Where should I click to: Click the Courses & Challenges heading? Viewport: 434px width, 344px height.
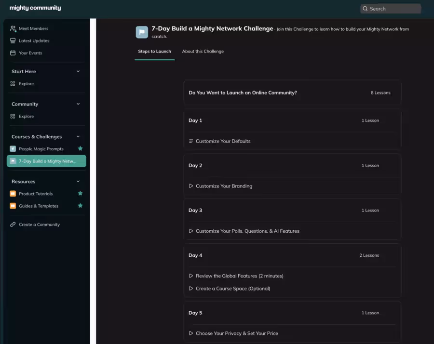coord(37,137)
